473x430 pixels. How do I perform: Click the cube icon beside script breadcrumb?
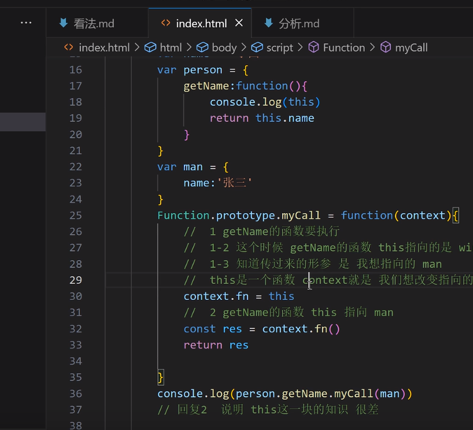(x=257, y=47)
